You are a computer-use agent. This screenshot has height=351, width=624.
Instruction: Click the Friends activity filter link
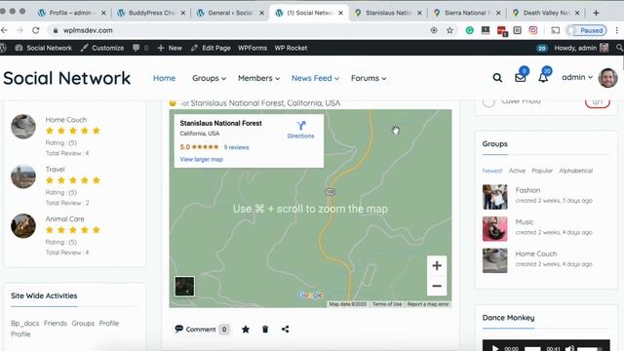point(56,323)
